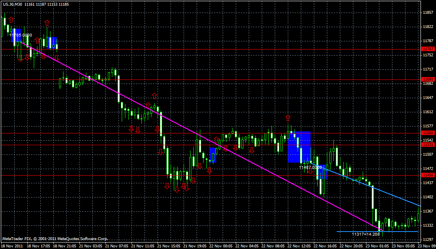
Task: Click the 11317=14.208 label near the bottom support line
Action: pos(365,234)
